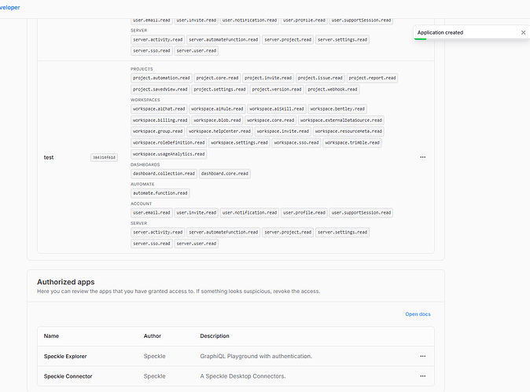This screenshot has width=530, height=392.
Task: Select the 'Speckle Connector' app name
Action: (68, 376)
